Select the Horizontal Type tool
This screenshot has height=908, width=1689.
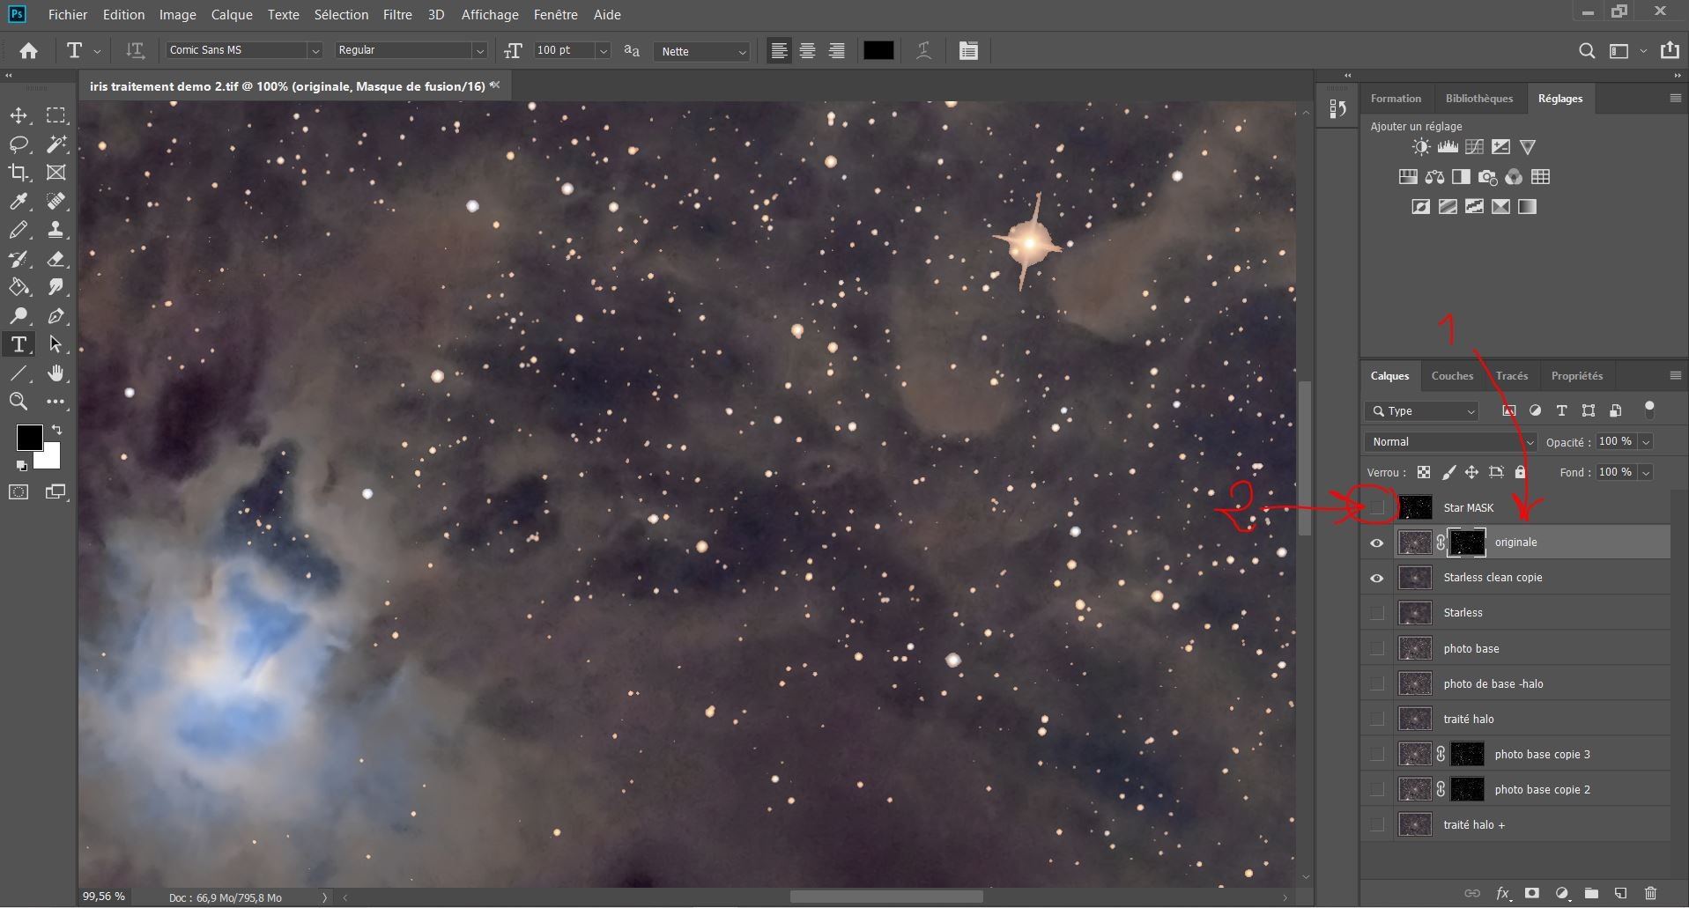19,344
